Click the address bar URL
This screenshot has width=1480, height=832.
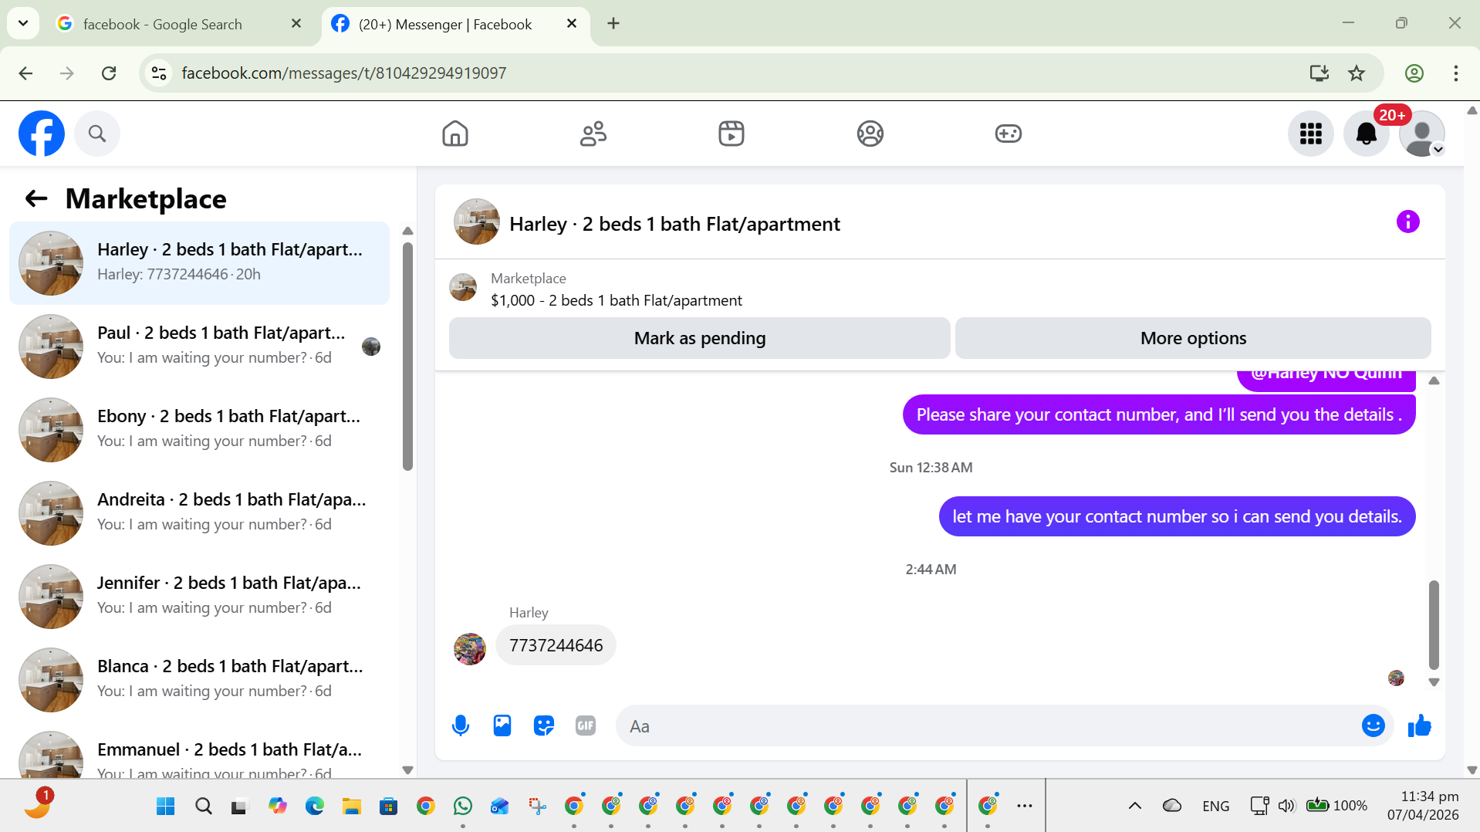344,73
